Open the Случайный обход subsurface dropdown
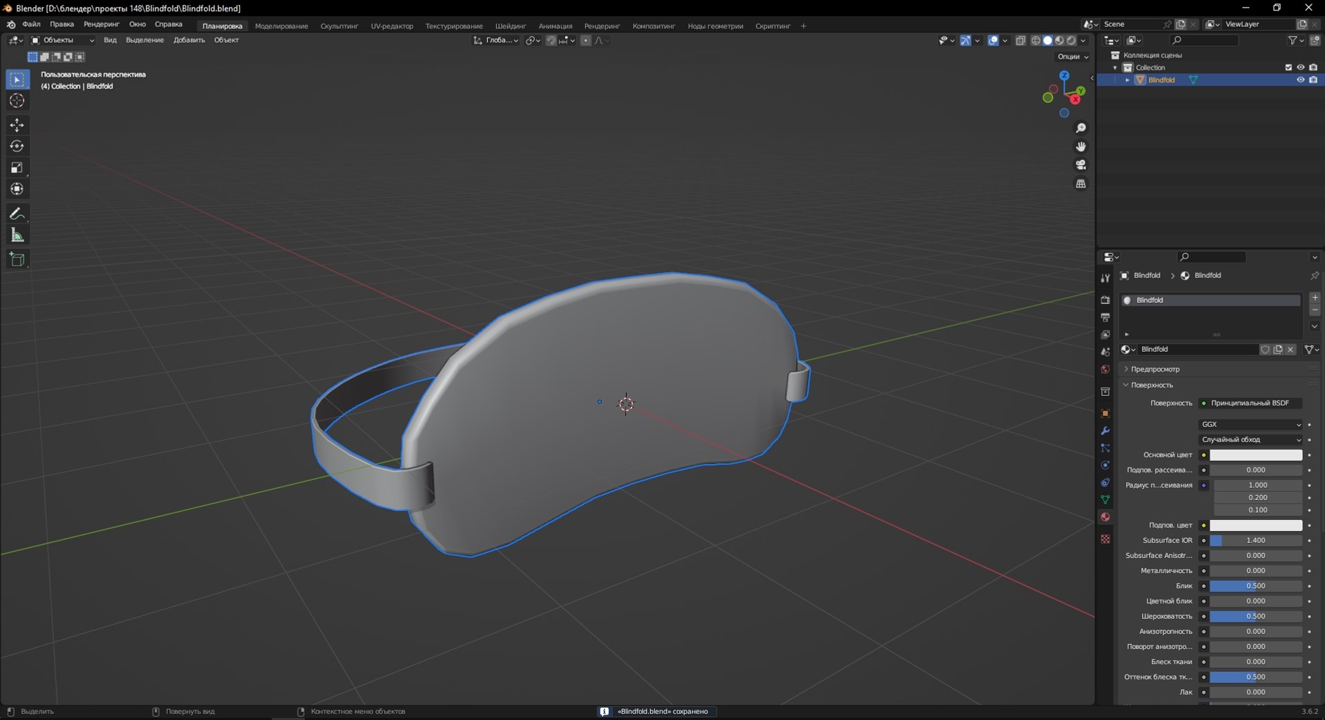The image size is (1325, 720). pos(1251,439)
